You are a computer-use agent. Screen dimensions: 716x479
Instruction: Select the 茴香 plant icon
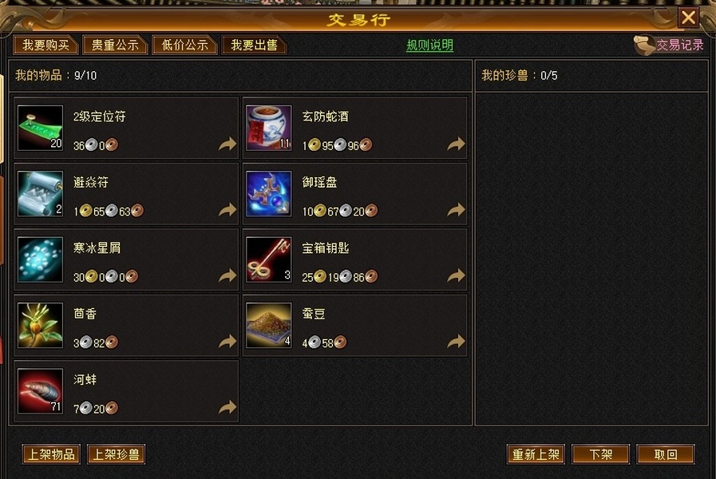(40, 325)
